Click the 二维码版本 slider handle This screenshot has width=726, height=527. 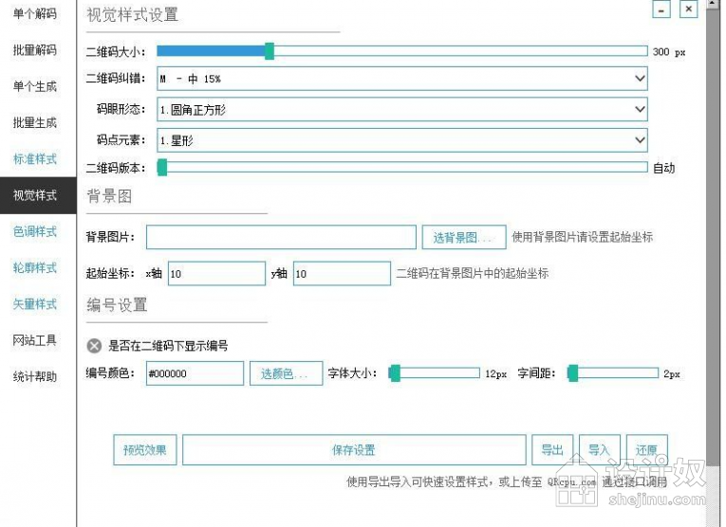162,168
